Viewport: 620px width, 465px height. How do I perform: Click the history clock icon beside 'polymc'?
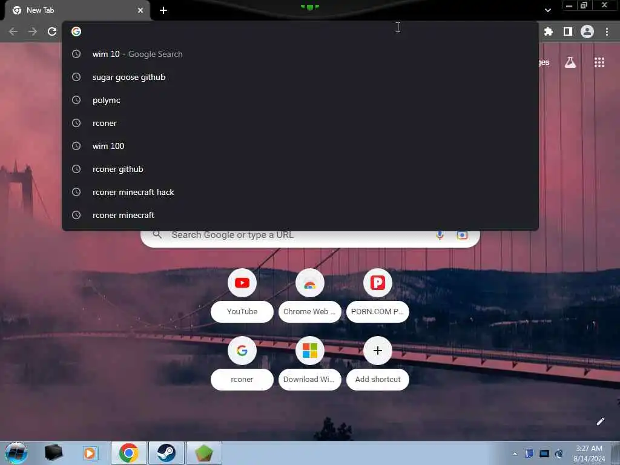click(x=76, y=100)
